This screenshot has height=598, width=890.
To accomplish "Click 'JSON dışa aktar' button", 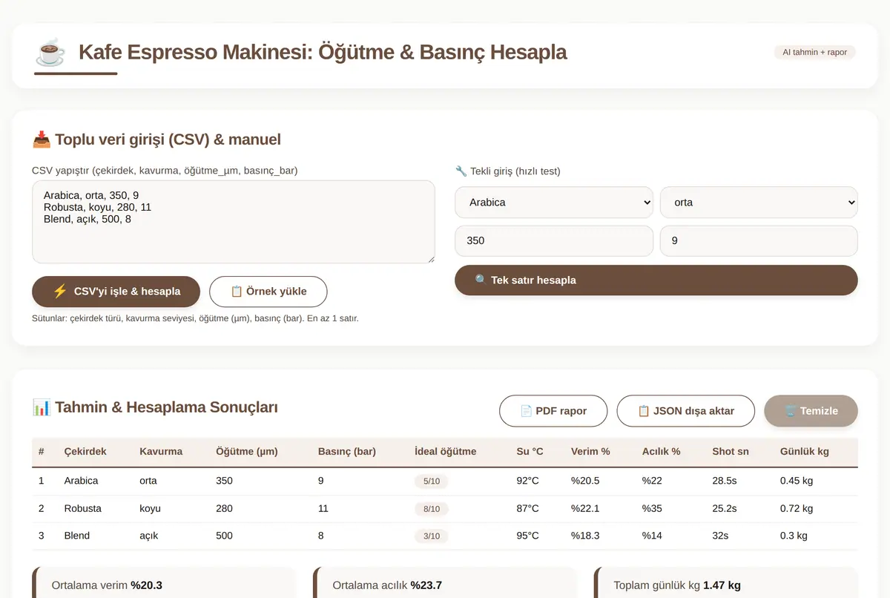I will (x=686, y=411).
